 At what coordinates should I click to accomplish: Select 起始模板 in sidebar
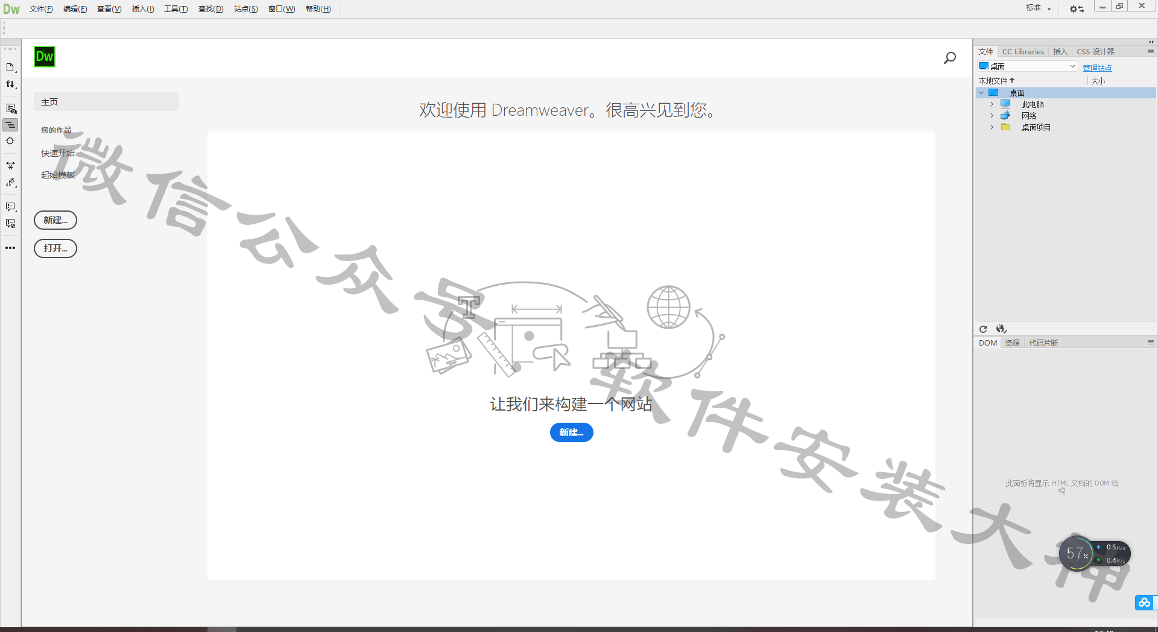pos(57,175)
